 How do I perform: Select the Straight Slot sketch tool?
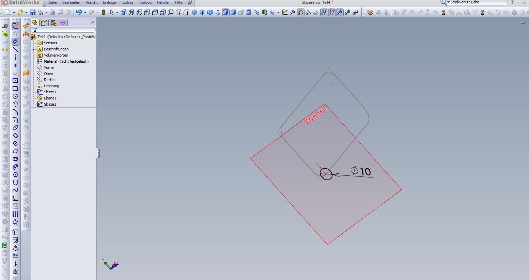coord(15,159)
